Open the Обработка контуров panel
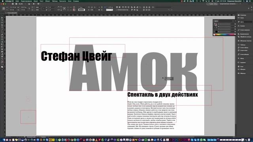Image resolution: width=253 pixels, height=142 pixels. point(244,37)
